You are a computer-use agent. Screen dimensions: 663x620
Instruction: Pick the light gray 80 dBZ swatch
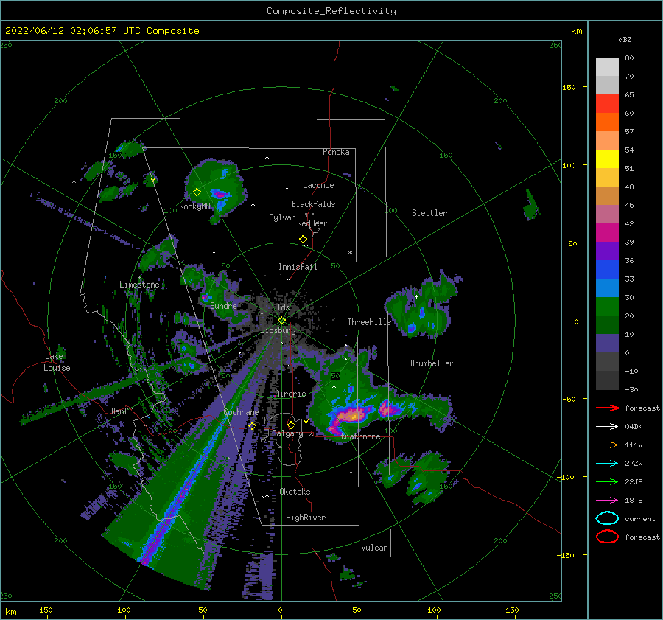[607, 67]
